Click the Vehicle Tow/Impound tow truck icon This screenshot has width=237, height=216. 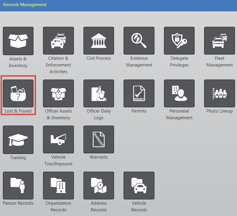(x=58, y=140)
